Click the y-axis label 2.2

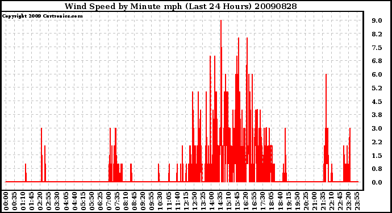click(377, 142)
